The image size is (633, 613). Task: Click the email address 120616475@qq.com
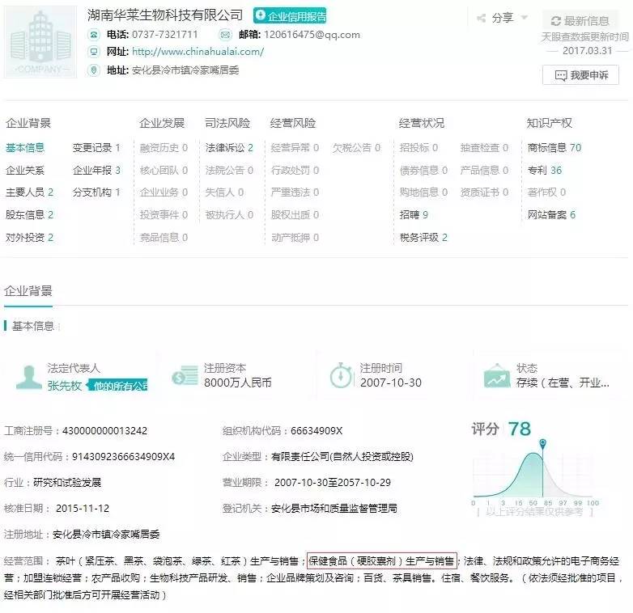[x=312, y=35]
